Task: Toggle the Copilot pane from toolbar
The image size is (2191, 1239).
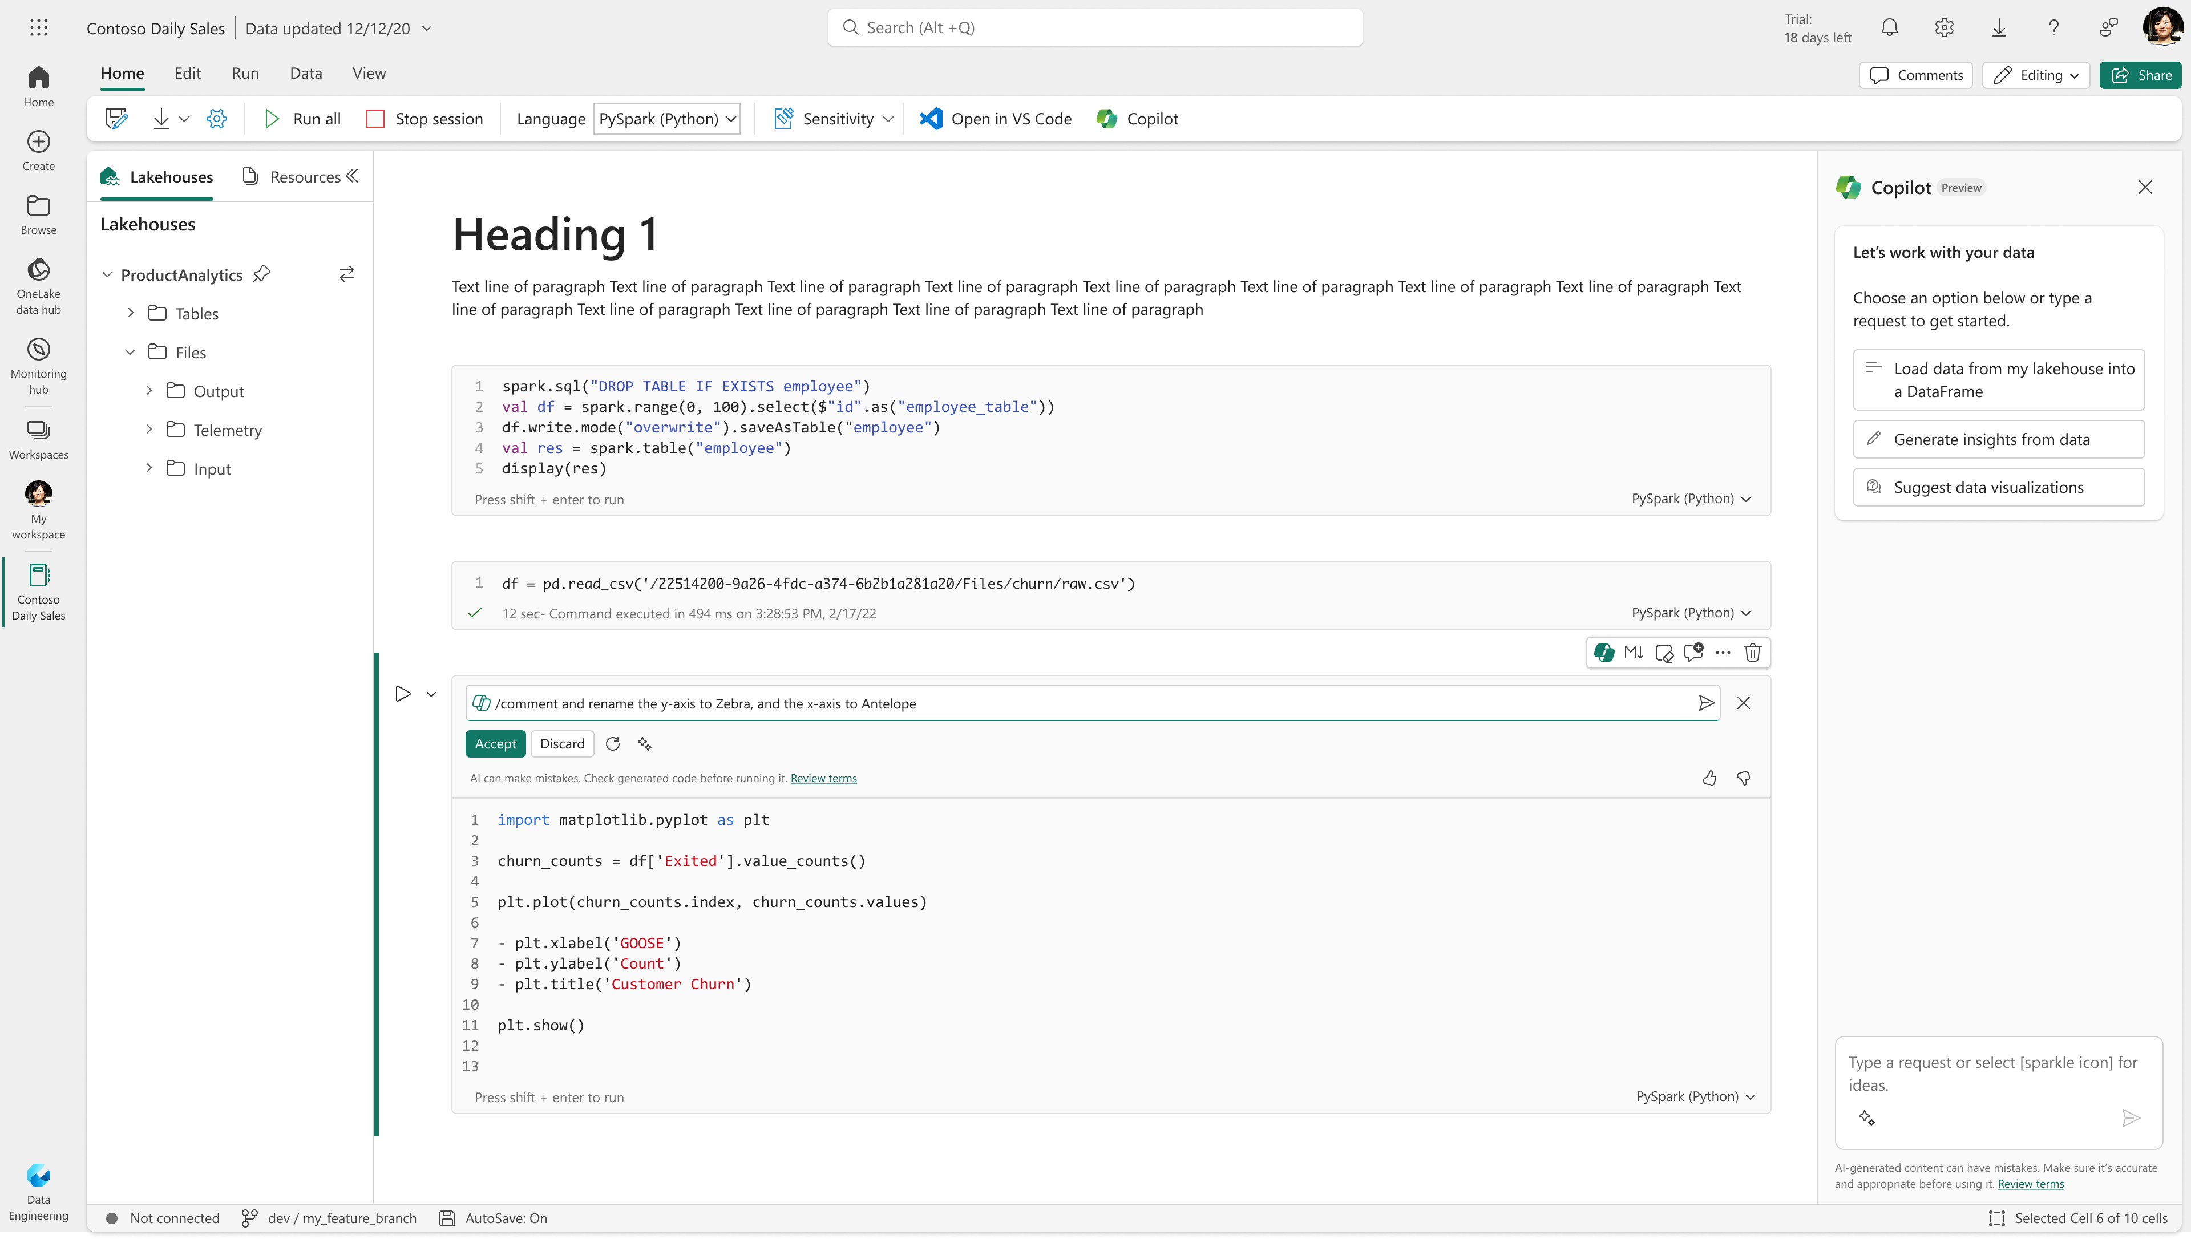Action: pos(1137,118)
